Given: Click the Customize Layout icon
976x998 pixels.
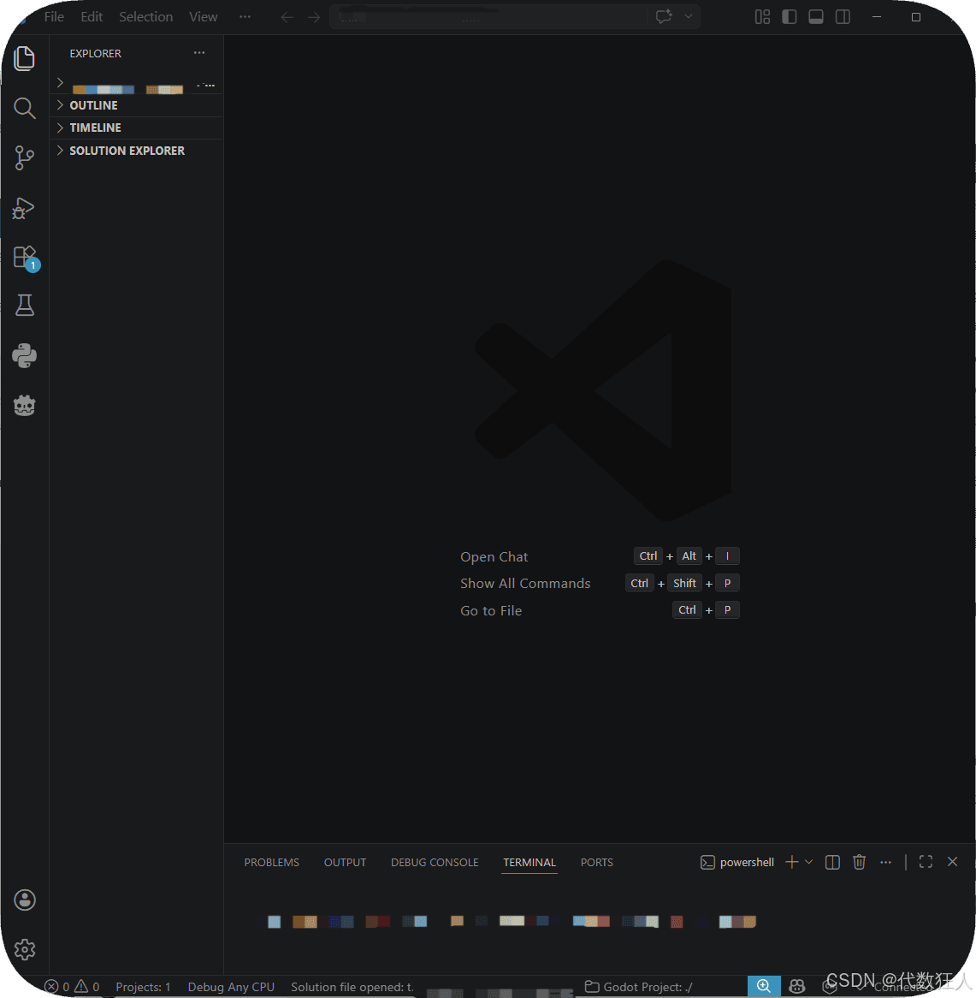Looking at the screenshot, I should click(762, 17).
